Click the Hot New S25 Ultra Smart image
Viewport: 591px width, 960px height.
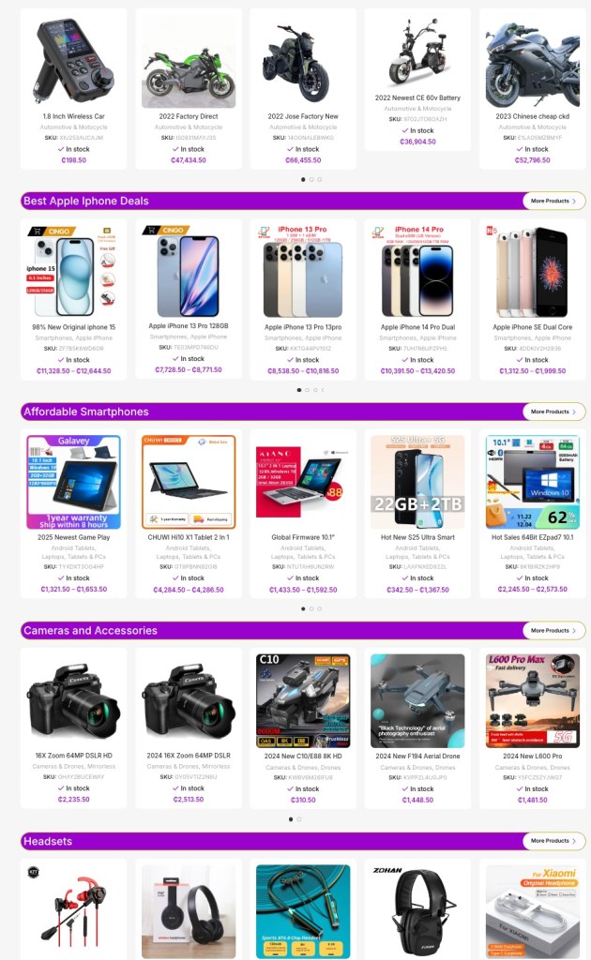tap(417, 482)
